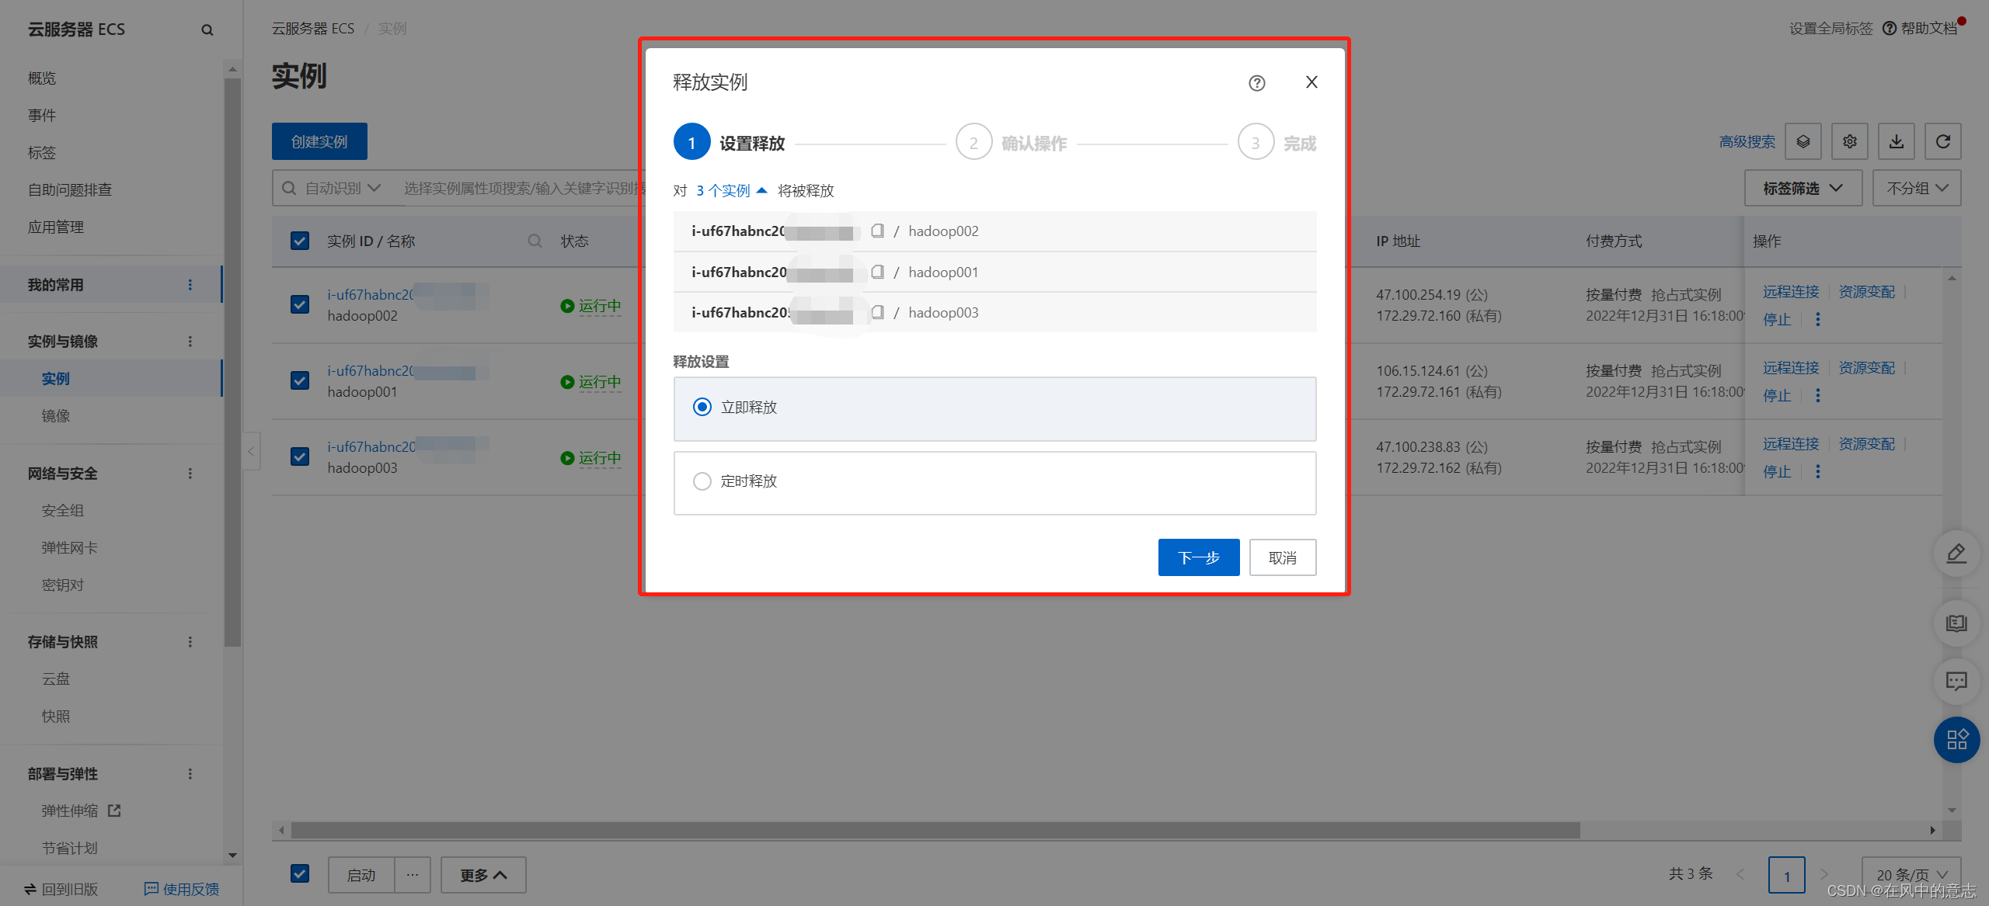1989x906 pixels.
Task: Open more actions for hadoop001 row
Action: (x=1818, y=395)
